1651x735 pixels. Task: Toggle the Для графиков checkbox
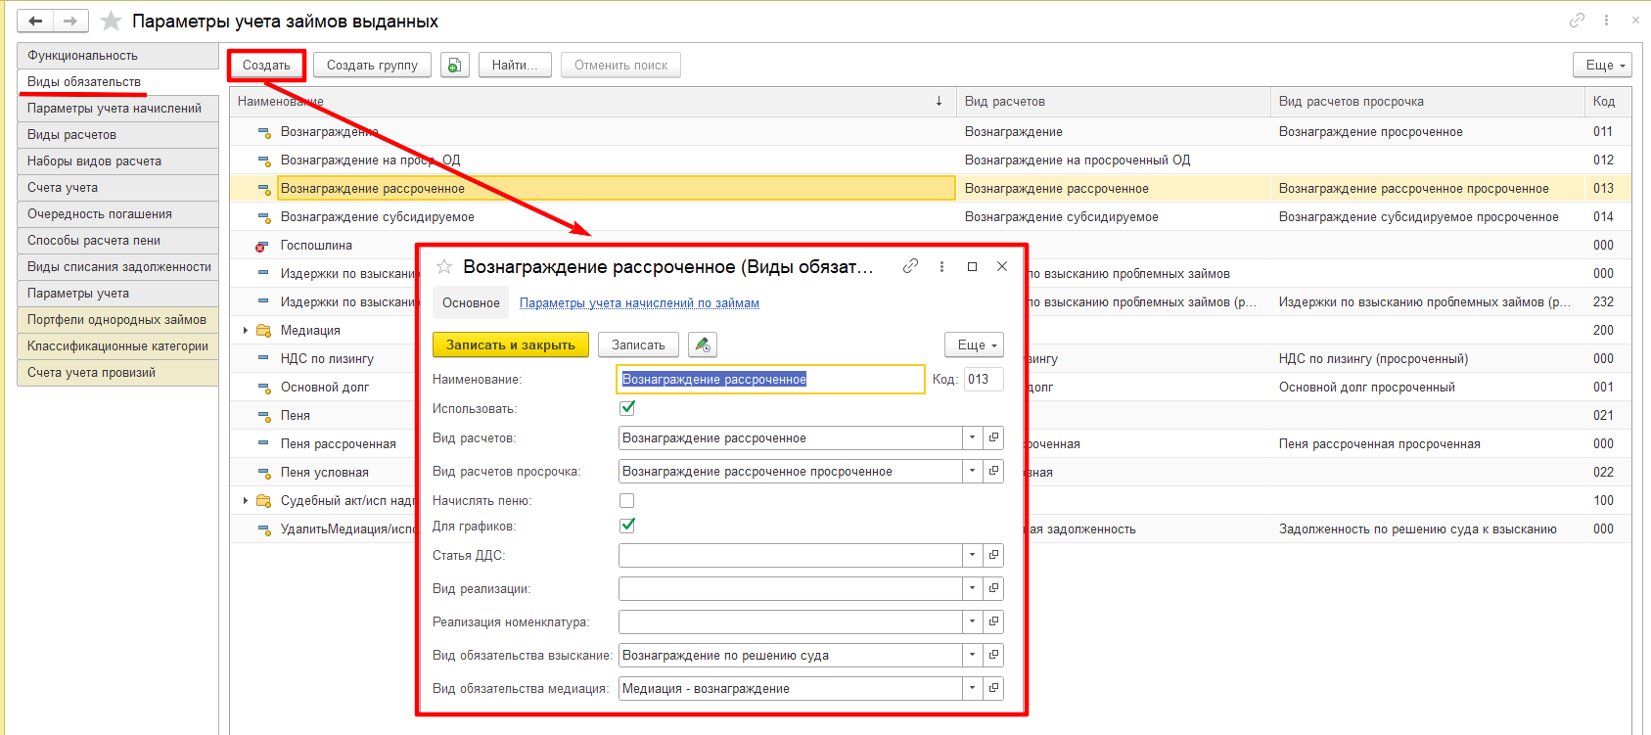click(x=627, y=526)
